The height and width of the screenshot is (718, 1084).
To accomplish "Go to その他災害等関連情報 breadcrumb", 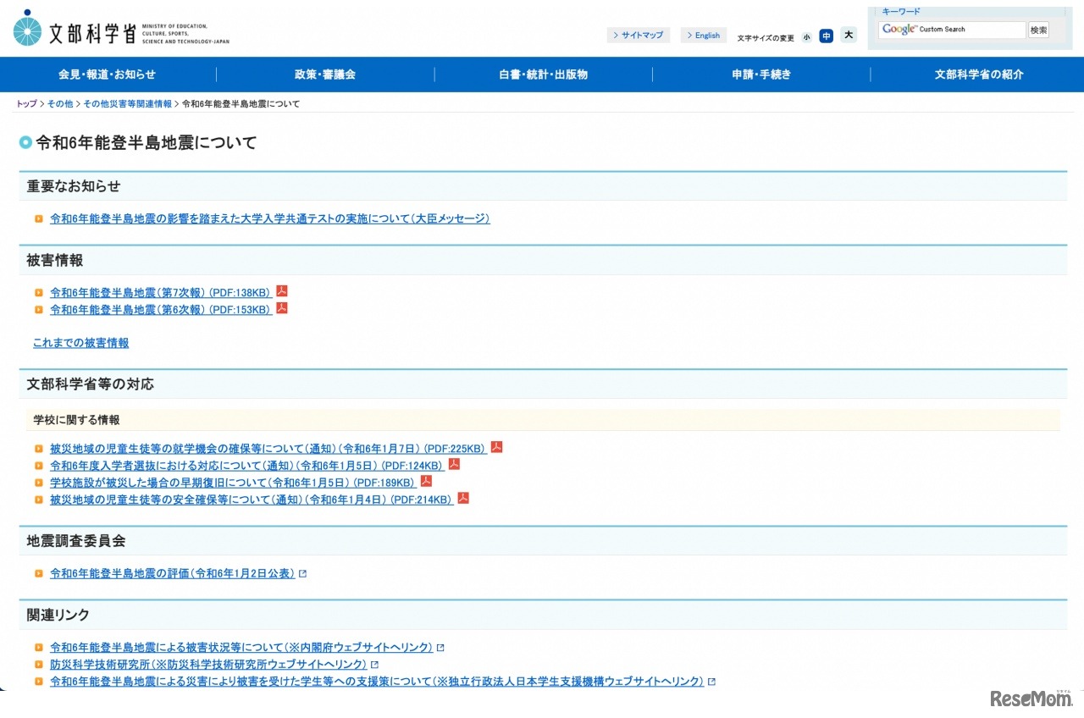I will [127, 104].
